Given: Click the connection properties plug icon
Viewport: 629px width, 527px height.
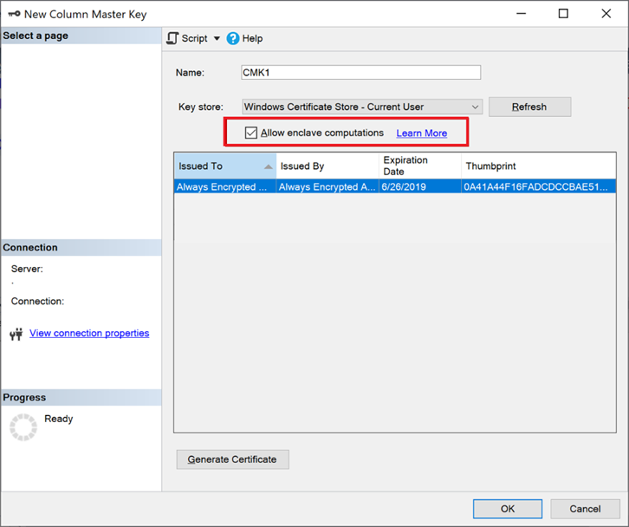Looking at the screenshot, I should (x=16, y=334).
